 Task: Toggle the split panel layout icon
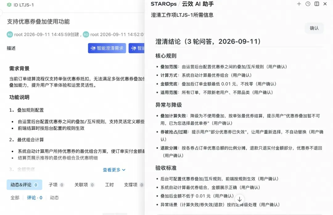tap(317, 4)
